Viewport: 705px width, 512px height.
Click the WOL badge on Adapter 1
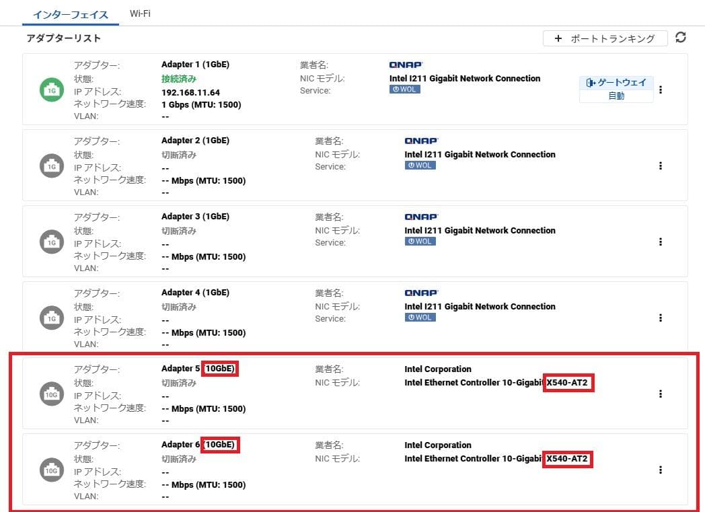(404, 89)
